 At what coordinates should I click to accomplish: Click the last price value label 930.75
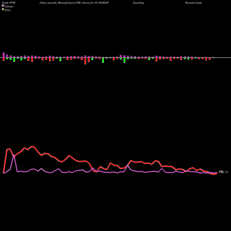[223, 172]
